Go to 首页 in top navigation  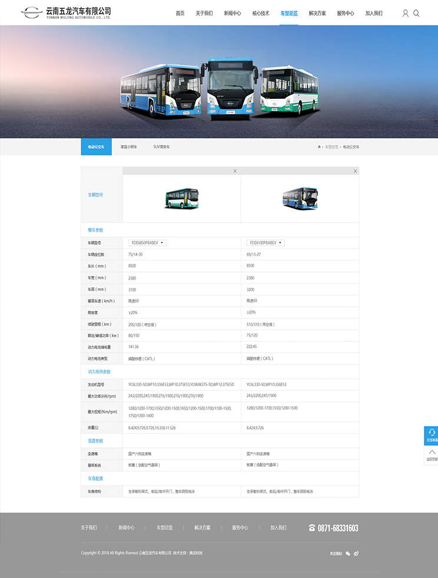[180, 14]
